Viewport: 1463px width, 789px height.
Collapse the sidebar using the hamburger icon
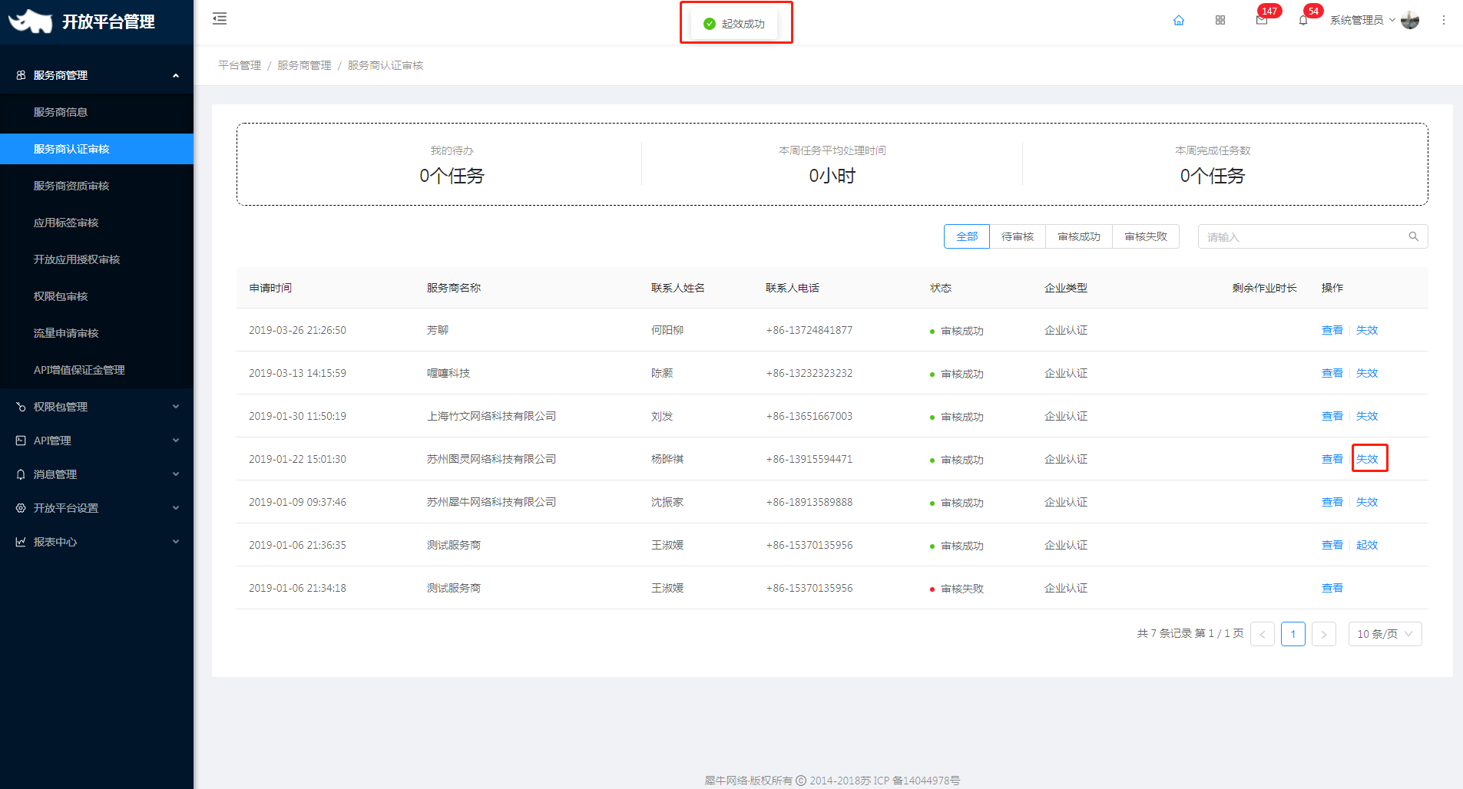tap(220, 18)
